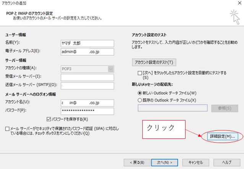Click the existing data file path field
244x169 pixels.
click(x=172, y=108)
